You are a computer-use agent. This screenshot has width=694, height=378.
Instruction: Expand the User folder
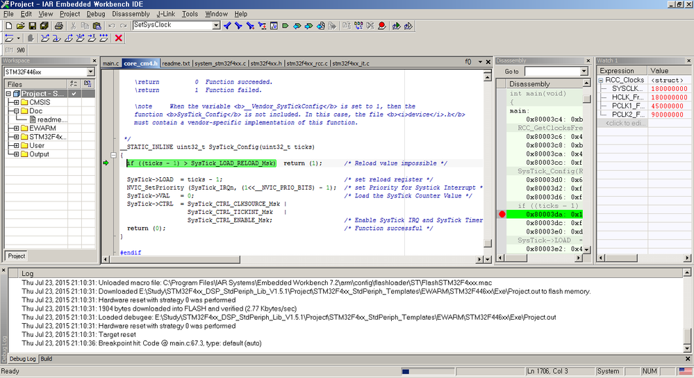pyautogui.click(x=17, y=146)
